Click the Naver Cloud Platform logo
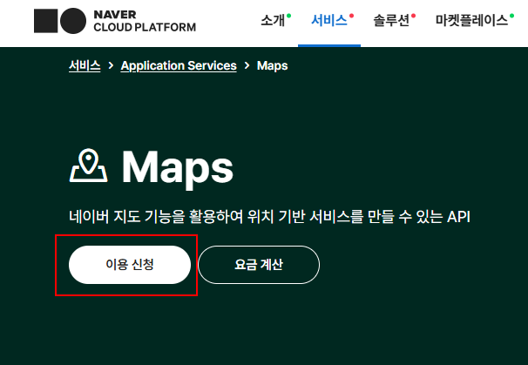528x365 pixels. 115,21
